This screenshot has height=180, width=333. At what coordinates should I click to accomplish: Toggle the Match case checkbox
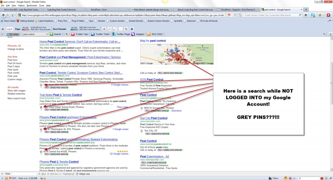77,174
